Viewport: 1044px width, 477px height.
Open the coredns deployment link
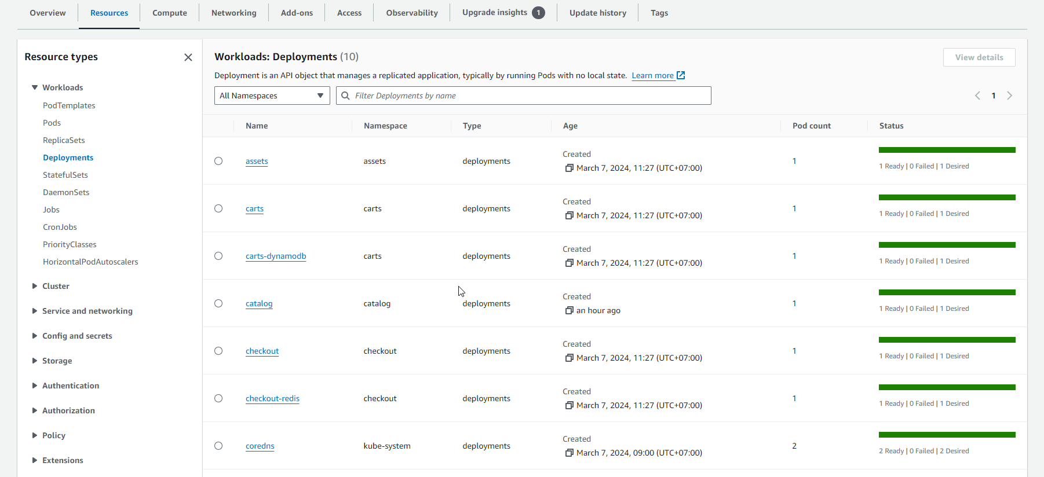(260, 446)
